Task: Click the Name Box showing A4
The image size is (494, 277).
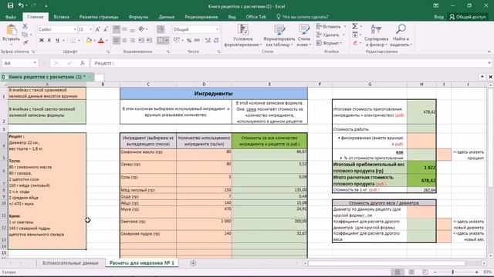Action: click(x=19, y=63)
